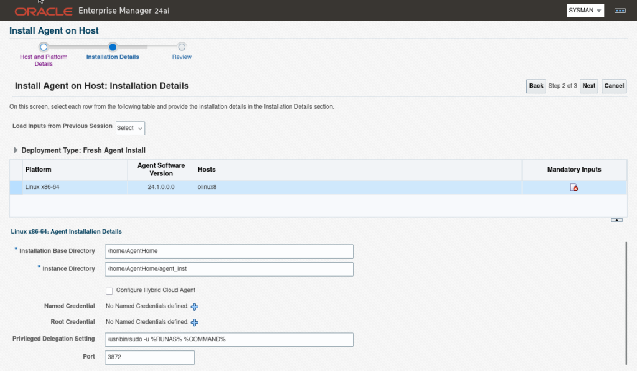The height and width of the screenshot is (371, 637).
Task: Open the SYSMAN user dropdown
Action: pos(585,11)
